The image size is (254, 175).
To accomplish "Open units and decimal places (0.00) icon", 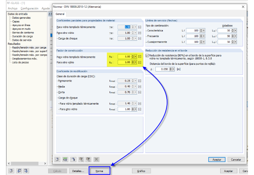I will 65,159.
